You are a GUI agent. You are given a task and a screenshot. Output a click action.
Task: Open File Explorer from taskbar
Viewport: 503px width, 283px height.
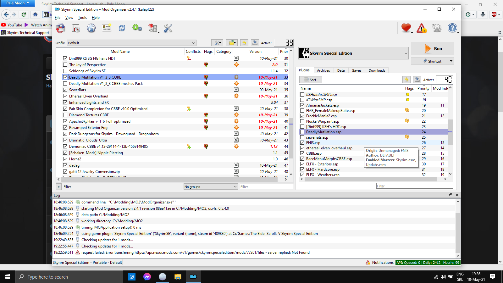(x=178, y=277)
